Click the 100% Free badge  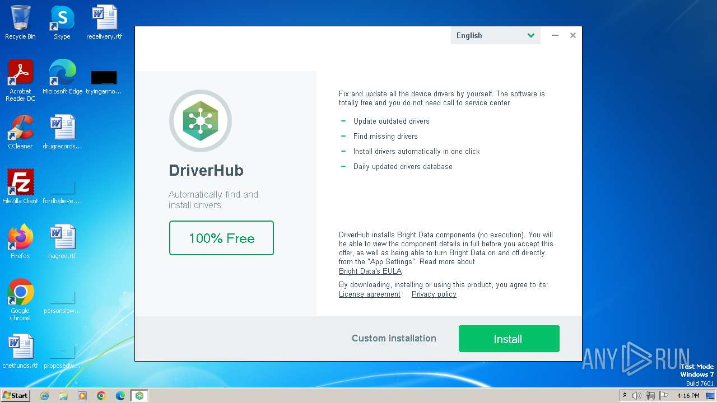click(221, 238)
